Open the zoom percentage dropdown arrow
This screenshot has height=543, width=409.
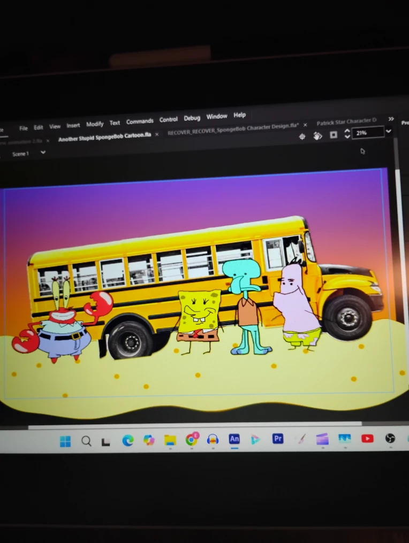[x=389, y=131]
